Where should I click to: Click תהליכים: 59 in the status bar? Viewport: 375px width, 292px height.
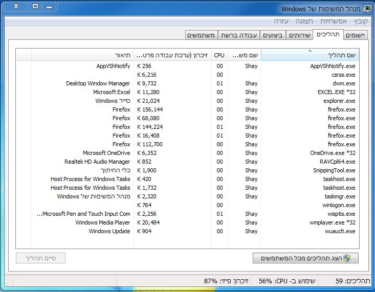click(x=353, y=281)
